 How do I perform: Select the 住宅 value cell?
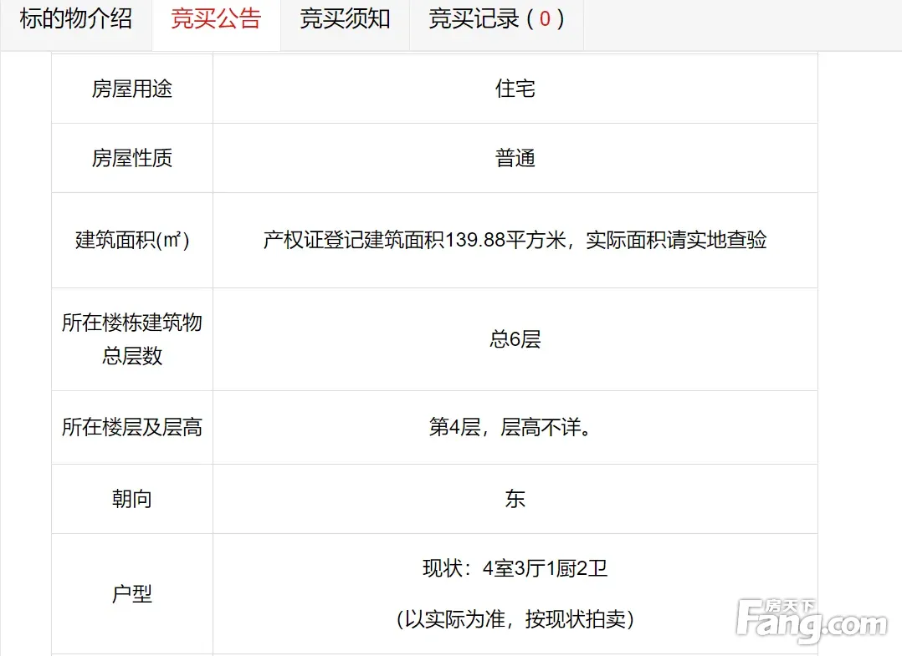[x=515, y=89]
